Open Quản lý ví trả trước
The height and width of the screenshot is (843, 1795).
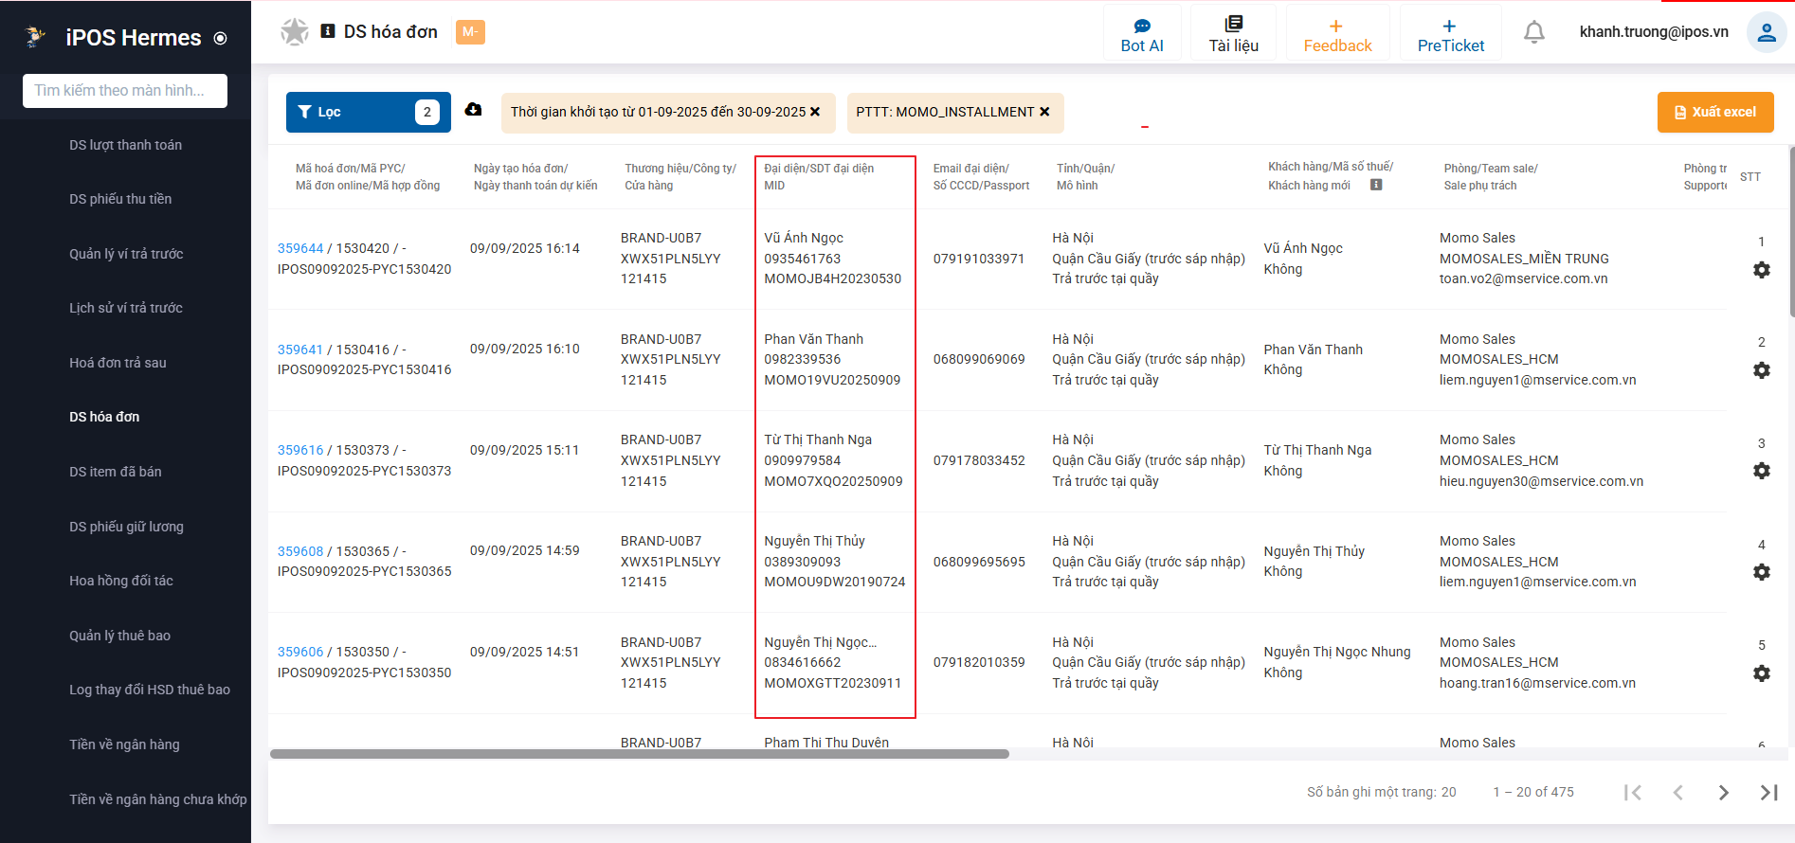tap(126, 254)
